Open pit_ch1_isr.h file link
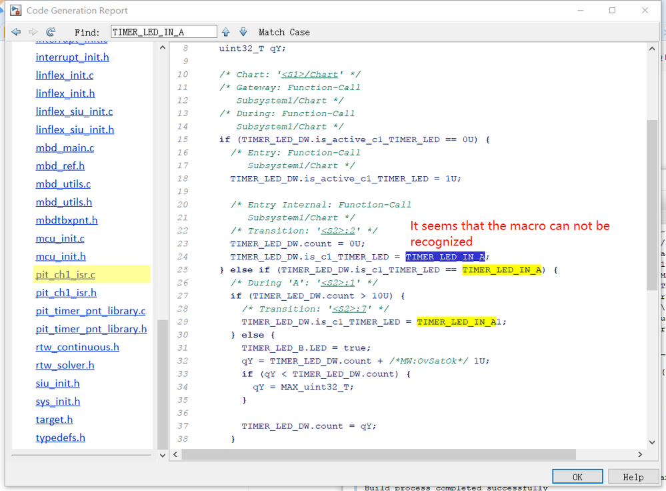 click(66, 293)
